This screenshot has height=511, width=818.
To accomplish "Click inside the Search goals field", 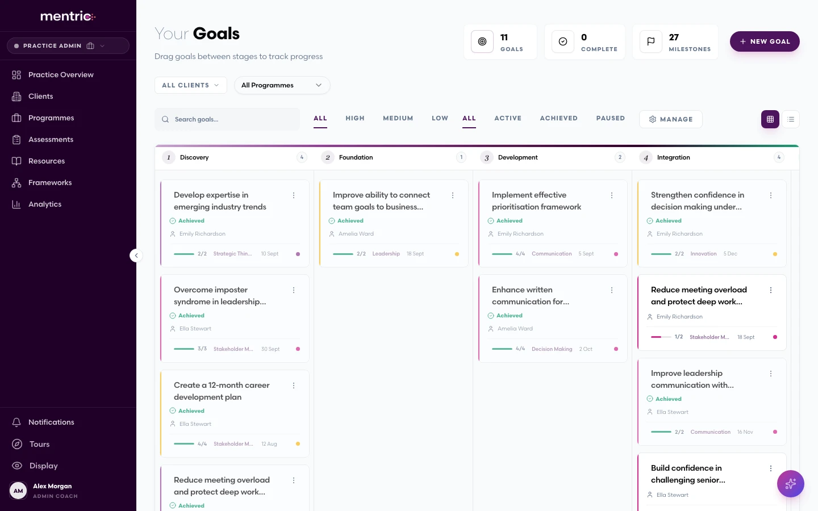I will point(227,119).
